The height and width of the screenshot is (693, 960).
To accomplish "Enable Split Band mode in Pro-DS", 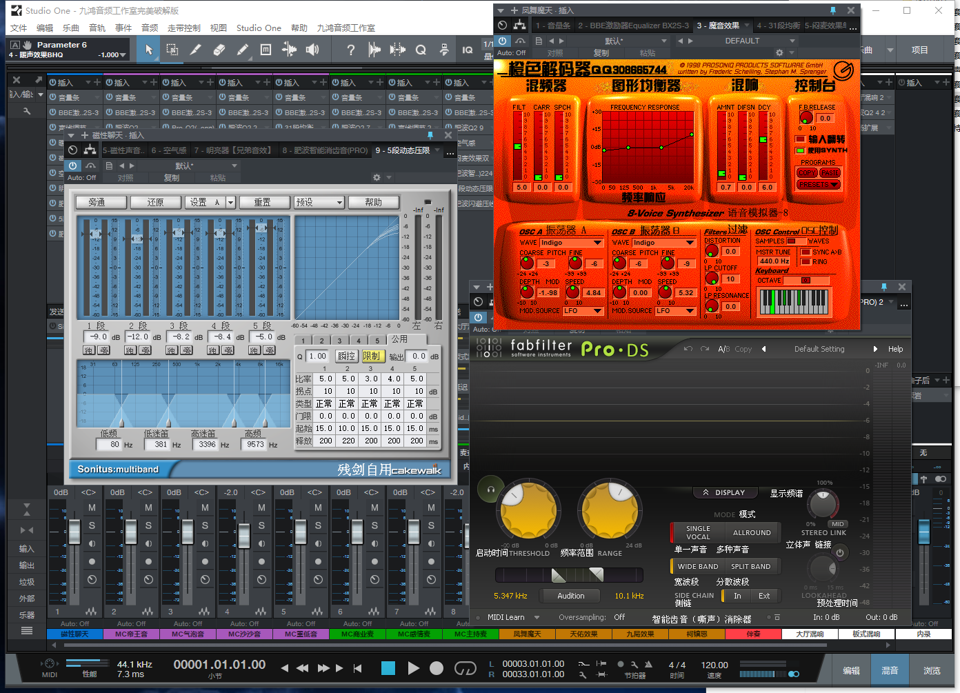I will coord(750,566).
